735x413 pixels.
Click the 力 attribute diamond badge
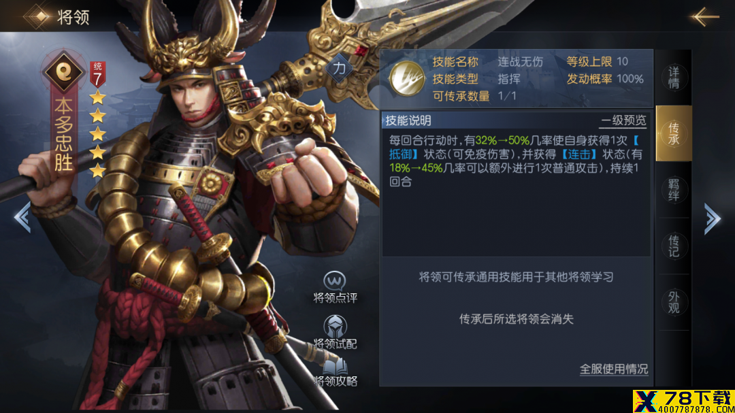pos(340,69)
